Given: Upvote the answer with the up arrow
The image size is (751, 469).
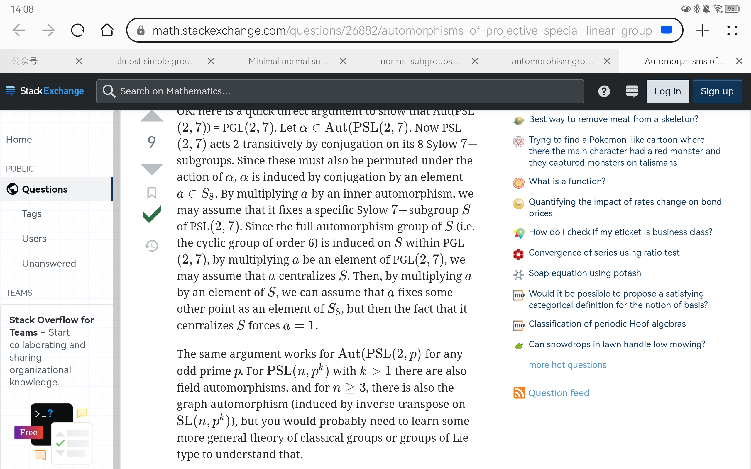Looking at the screenshot, I should pos(152,117).
